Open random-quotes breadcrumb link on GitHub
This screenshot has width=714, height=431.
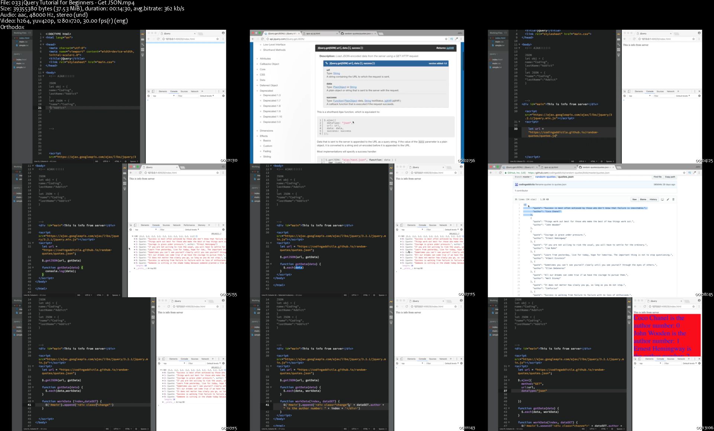tap(545, 177)
